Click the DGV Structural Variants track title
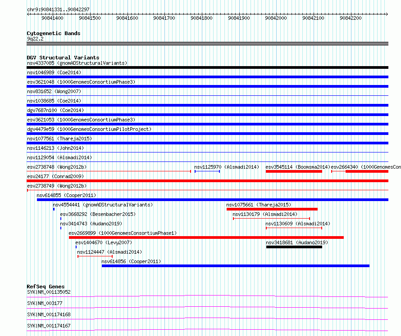 click(63, 58)
